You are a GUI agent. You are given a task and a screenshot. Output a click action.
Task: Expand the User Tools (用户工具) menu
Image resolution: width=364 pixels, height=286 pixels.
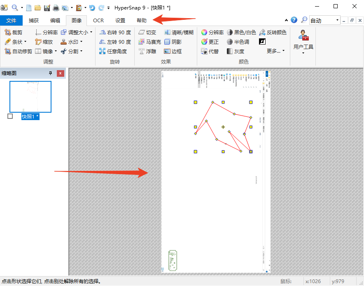pyautogui.click(x=303, y=47)
